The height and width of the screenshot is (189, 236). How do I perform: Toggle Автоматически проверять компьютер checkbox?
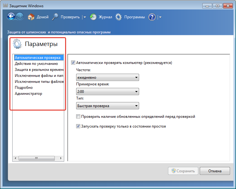(x=73, y=63)
